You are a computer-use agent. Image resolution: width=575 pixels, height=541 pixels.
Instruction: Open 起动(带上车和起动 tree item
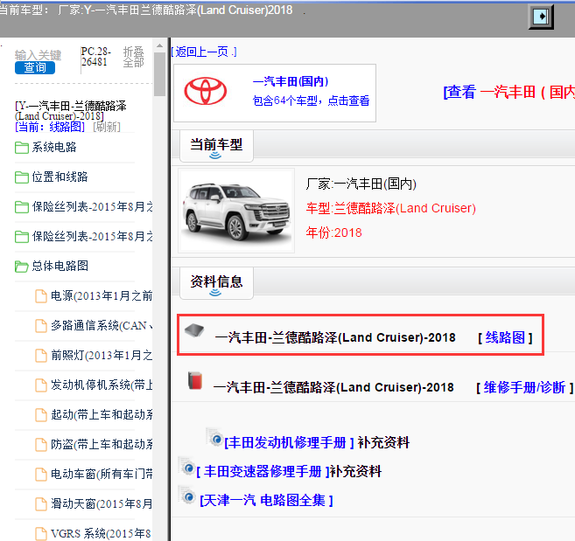(102, 414)
